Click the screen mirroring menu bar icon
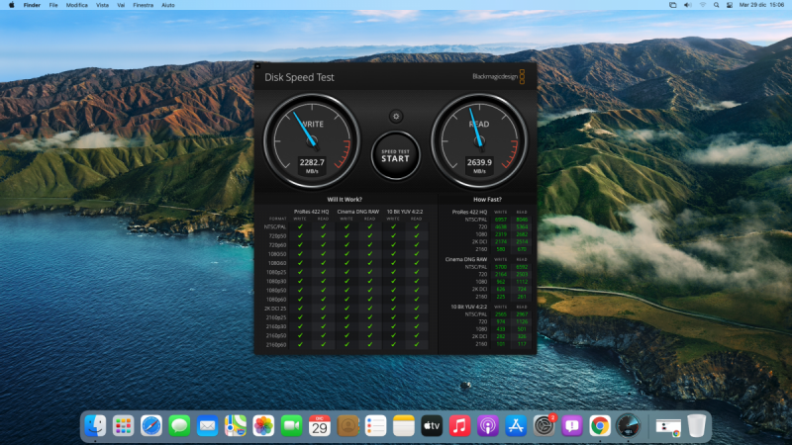Image resolution: width=792 pixels, height=445 pixels. pyautogui.click(x=673, y=5)
